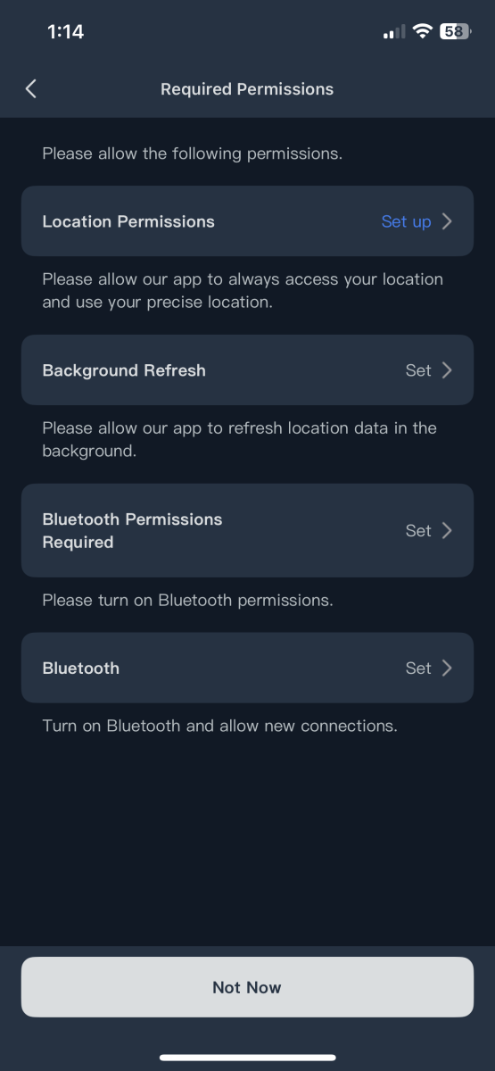Open chevron next to Location Permissions
The image size is (495, 1071).
447,221
